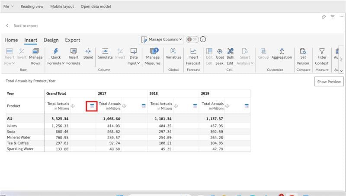Switch to the Design tab

[x=51, y=40]
